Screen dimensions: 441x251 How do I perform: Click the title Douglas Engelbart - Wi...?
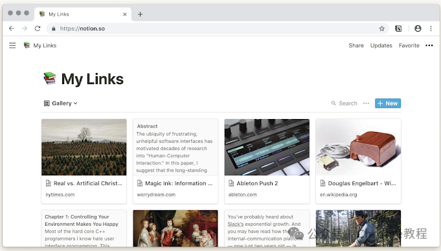362,184
